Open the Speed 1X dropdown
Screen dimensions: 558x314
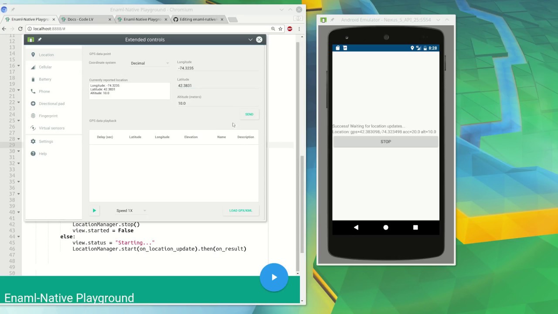pos(131,211)
